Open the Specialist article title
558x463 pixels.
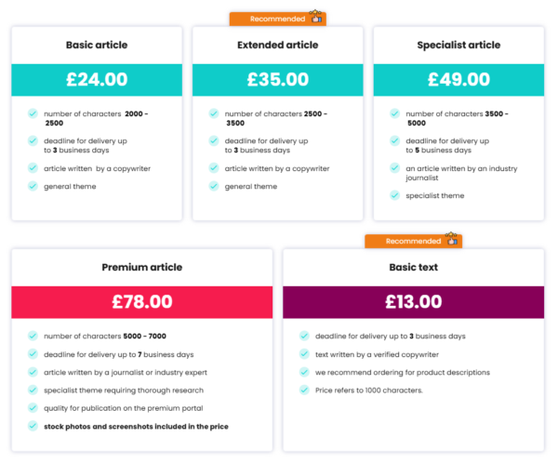pyautogui.click(x=458, y=45)
